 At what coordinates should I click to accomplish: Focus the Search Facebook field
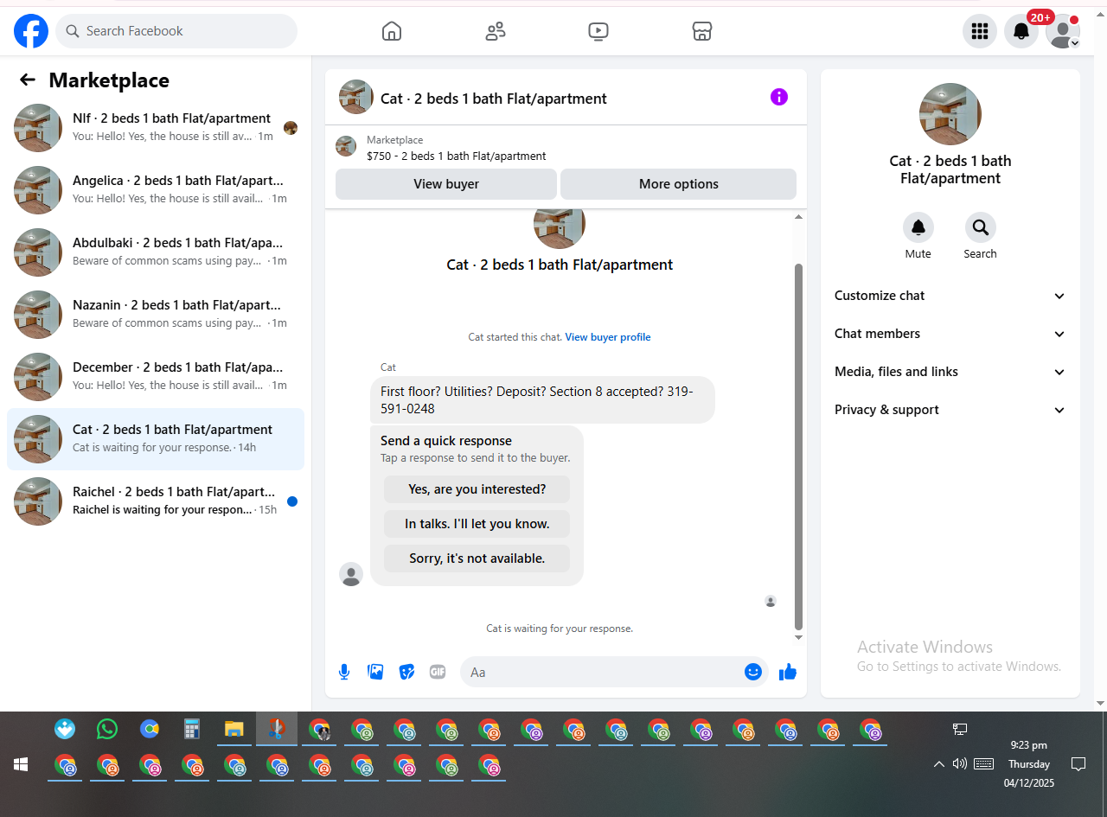(176, 31)
